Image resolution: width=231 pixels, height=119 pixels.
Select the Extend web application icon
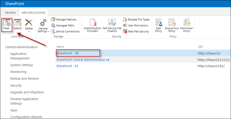pyautogui.click(x=18, y=22)
